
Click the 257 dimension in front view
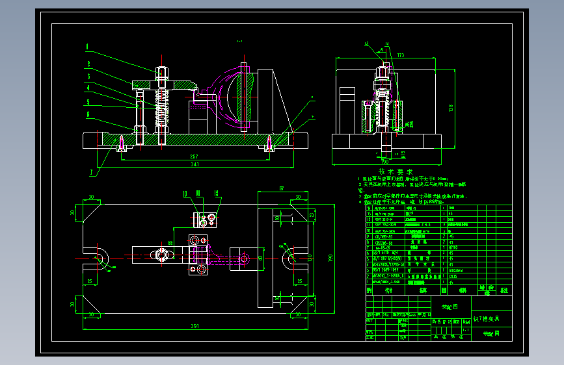194,157
